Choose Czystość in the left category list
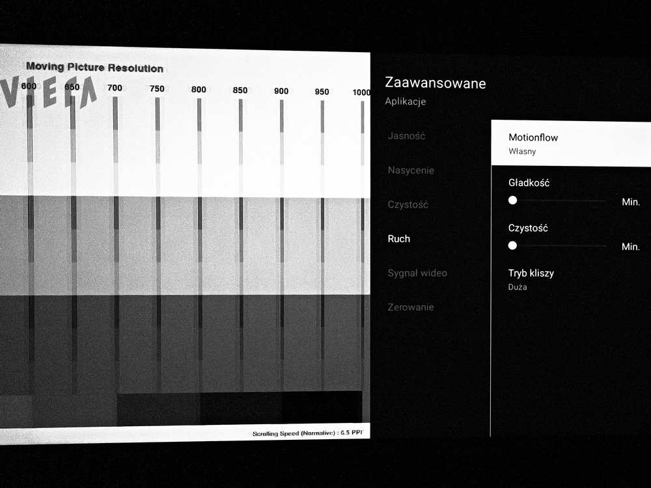651x488 pixels. 408,205
